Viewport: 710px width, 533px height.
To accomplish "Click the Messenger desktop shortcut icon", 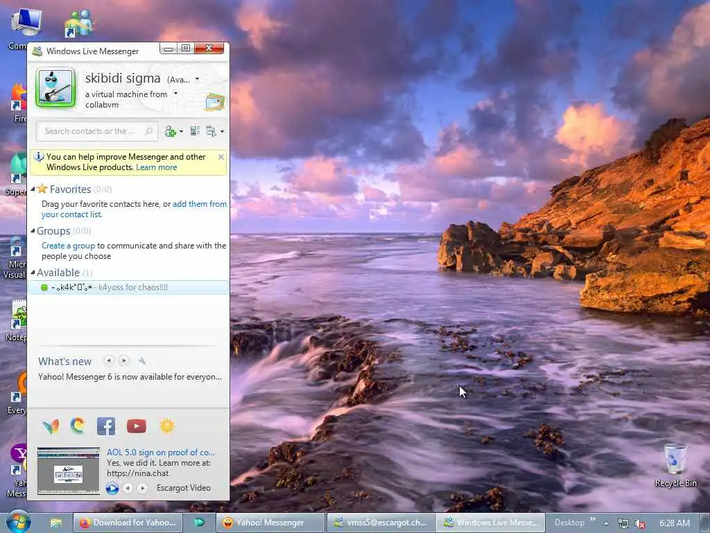I will [79, 24].
